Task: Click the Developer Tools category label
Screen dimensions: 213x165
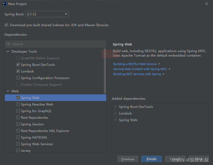Action: 24,52
